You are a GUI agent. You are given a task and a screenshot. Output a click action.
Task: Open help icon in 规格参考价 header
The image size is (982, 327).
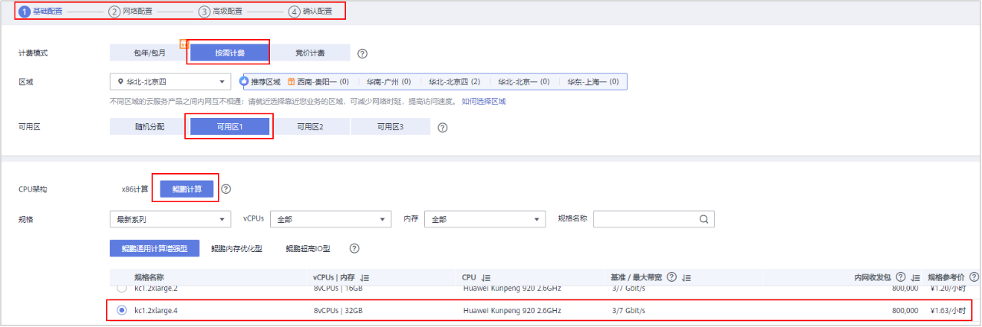974,276
